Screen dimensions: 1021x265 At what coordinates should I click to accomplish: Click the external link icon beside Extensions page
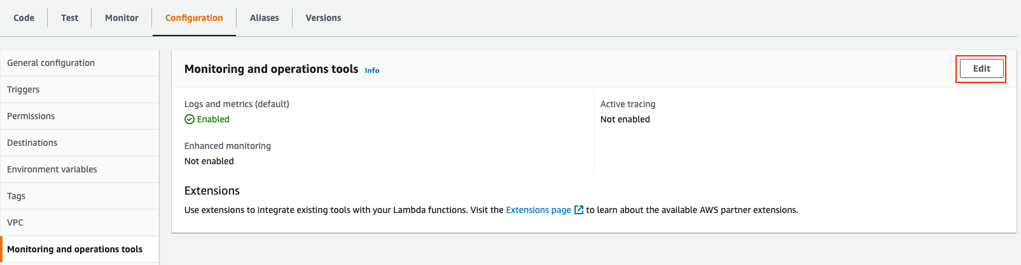coord(579,210)
